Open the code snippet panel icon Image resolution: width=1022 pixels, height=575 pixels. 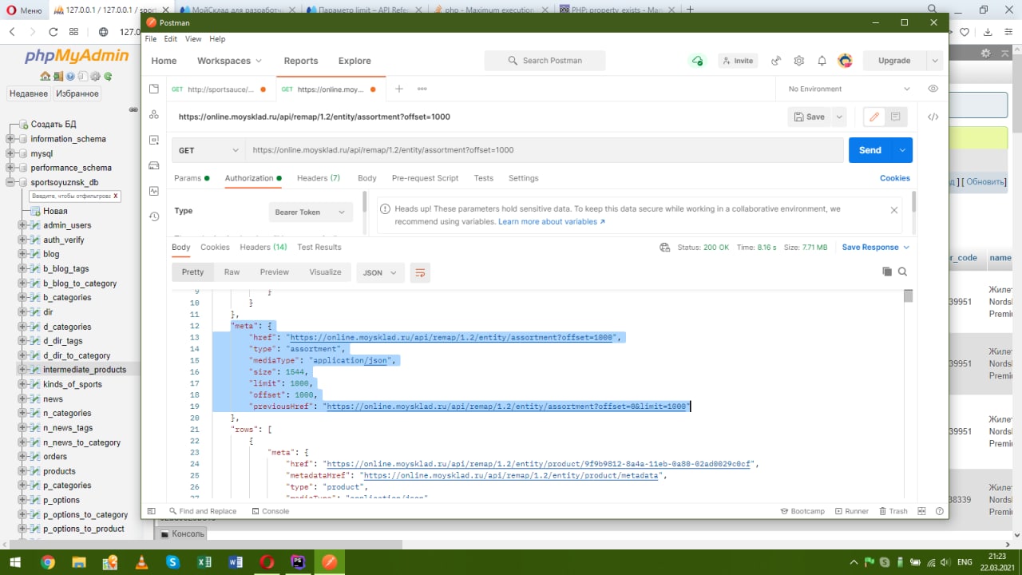[x=933, y=117]
